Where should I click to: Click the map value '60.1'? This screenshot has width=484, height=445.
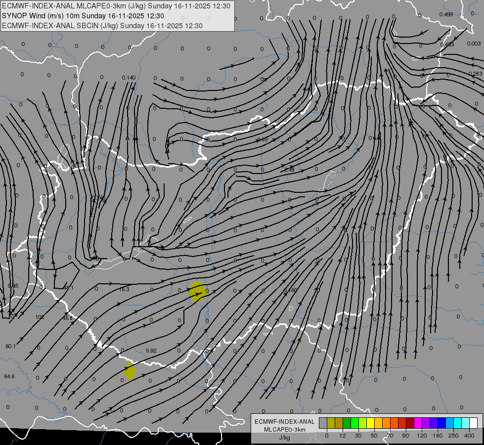click(10, 346)
